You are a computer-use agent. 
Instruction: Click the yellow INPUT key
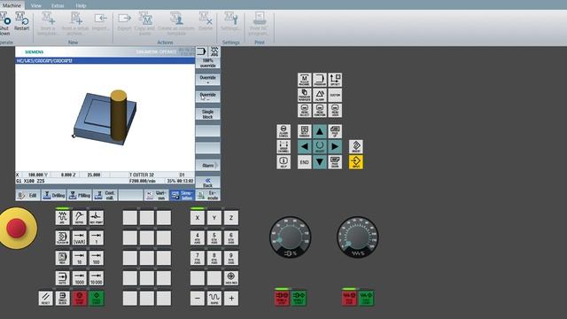[356, 161]
